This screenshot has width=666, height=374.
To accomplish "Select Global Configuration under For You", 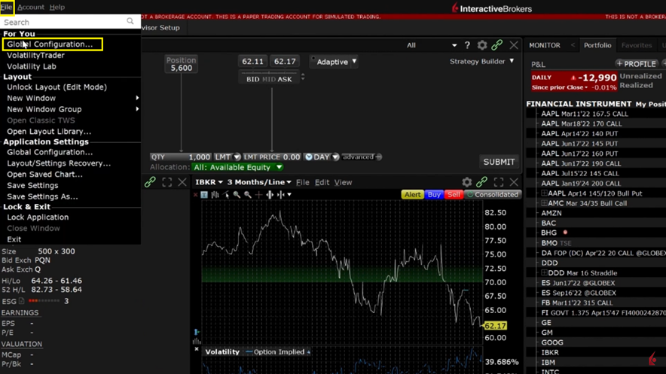I will click(50, 44).
